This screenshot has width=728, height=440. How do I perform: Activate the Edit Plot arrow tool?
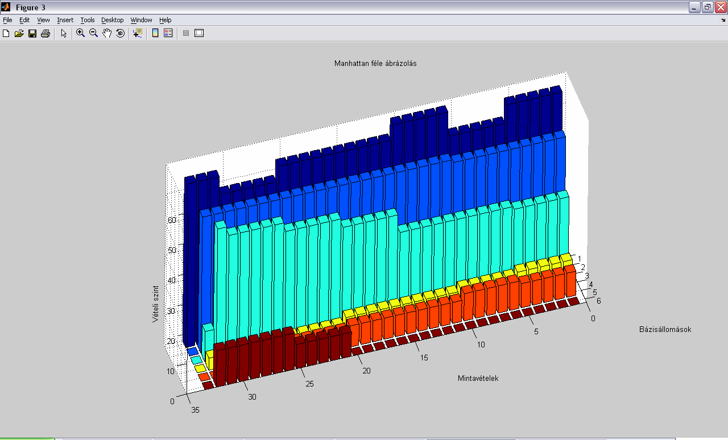[x=64, y=34]
